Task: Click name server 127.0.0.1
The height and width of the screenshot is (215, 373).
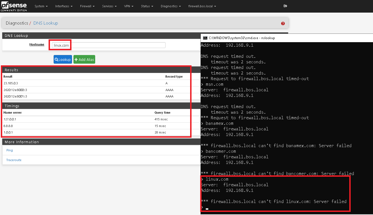Action: click(9, 119)
